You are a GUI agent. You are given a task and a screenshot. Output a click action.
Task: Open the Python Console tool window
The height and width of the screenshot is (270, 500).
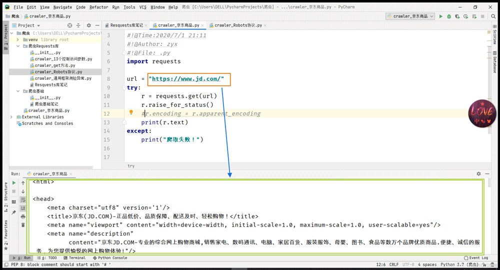click(x=110, y=258)
